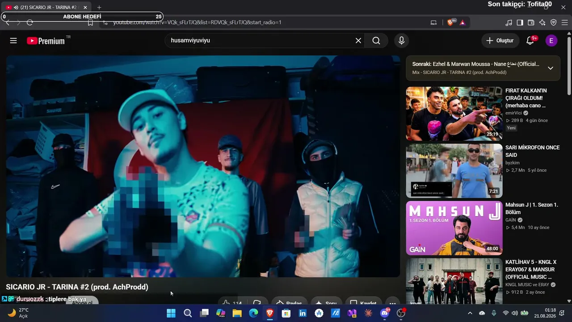Show the Brave sidebar panel

coord(520,22)
